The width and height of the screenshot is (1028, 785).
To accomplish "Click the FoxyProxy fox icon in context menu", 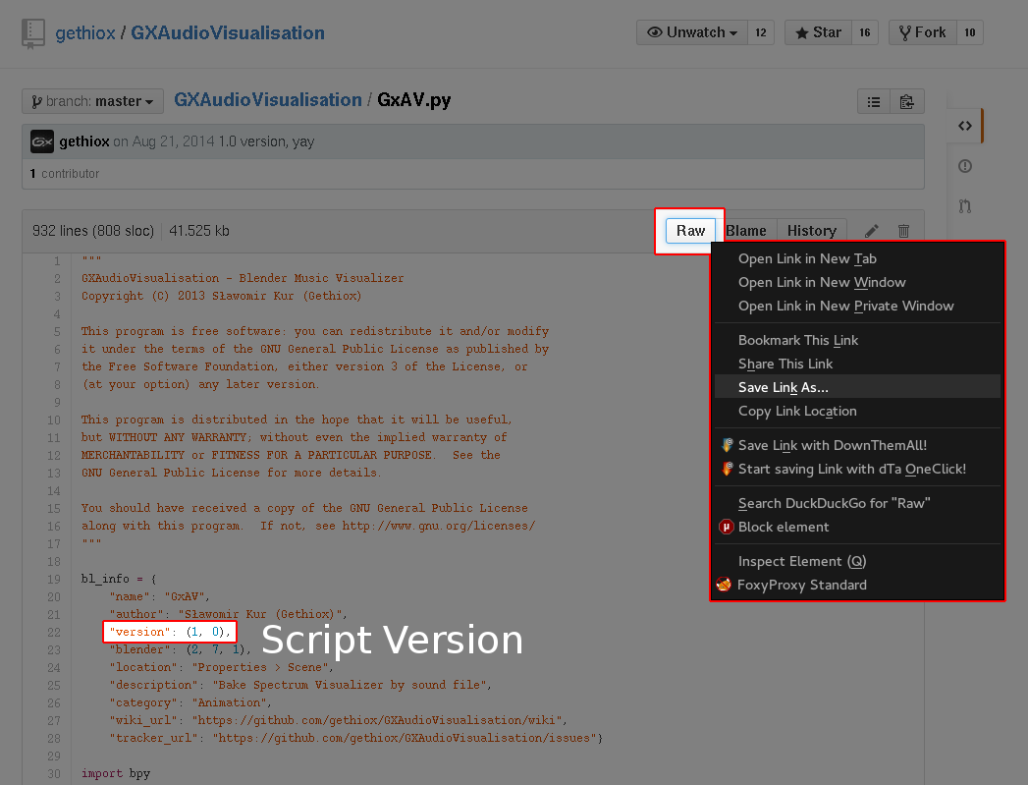I will [724, 585].
